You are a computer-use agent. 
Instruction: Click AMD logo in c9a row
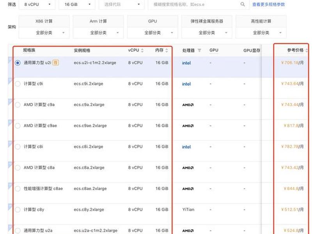pyautogui.click(x=188, y=105)
